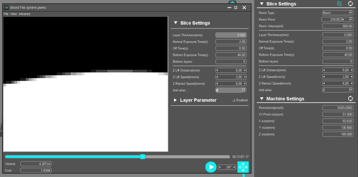Decrease layer number with left stepper arrow
Screen dimensions: 358x177
click(x=220, y=167)
